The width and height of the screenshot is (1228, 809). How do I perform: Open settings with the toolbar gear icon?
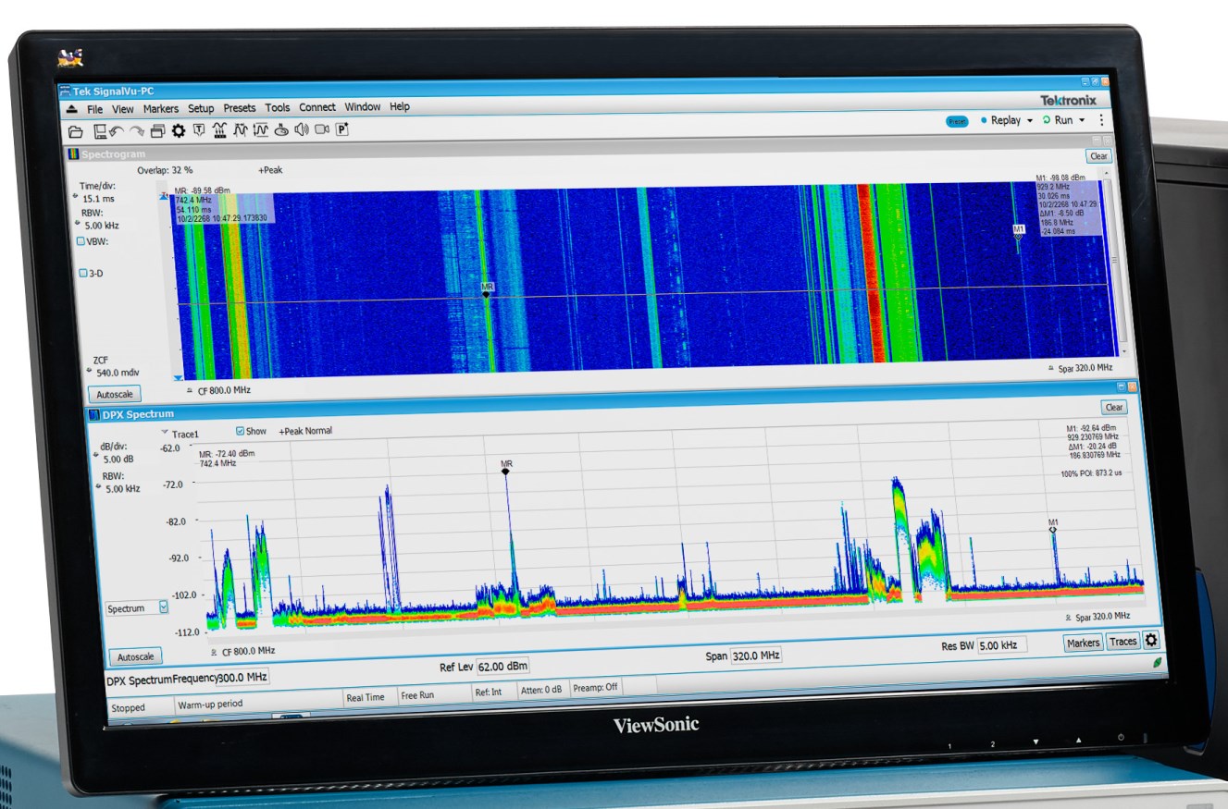179,130
